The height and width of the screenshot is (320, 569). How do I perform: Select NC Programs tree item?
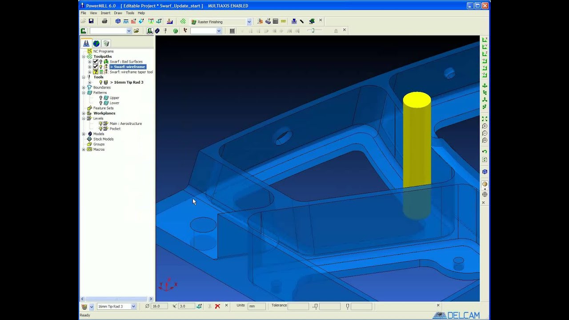[x=103, y=51]
